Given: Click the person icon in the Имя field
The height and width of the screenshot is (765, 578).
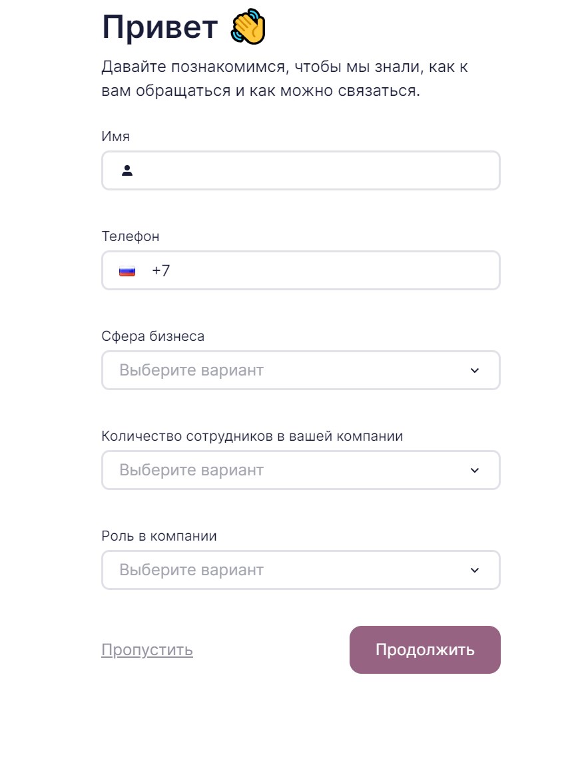Looking at the screenshot, I should click(127, 171).
